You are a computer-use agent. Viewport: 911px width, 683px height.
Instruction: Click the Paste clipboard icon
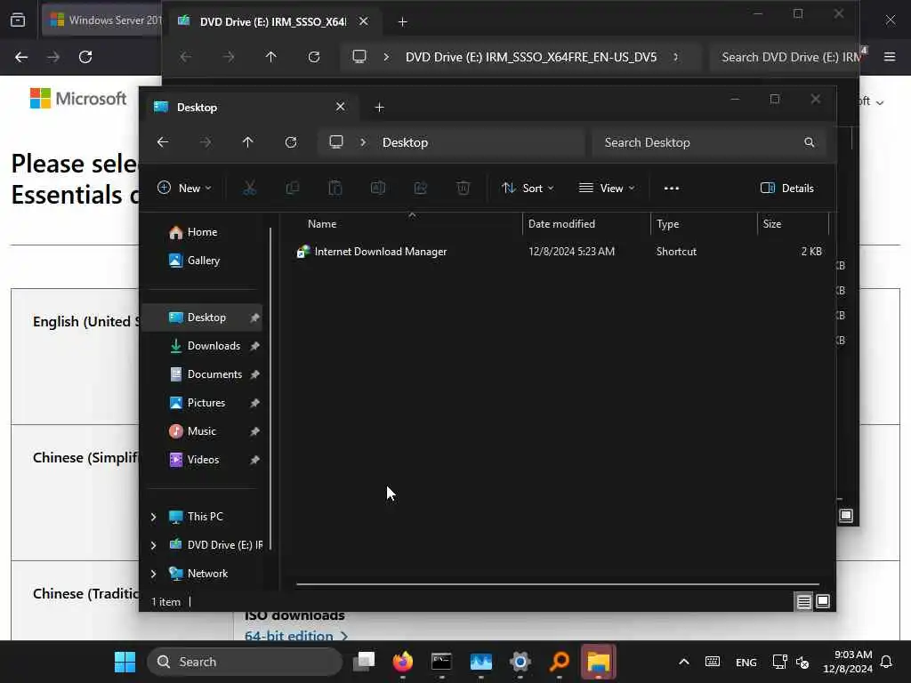pyautogui.click(x=335, y=188)
